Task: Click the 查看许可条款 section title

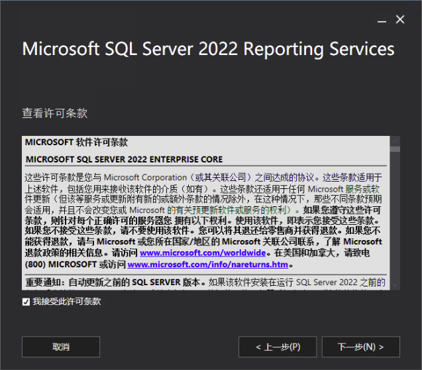Action: tap(54, 113)
